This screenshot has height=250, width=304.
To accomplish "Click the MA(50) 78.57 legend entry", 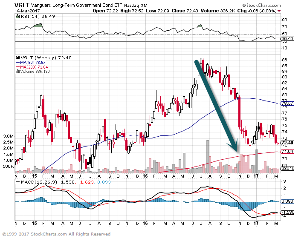I will coord(30,63).
